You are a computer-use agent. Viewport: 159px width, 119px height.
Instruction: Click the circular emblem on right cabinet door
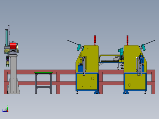point(130,85)
